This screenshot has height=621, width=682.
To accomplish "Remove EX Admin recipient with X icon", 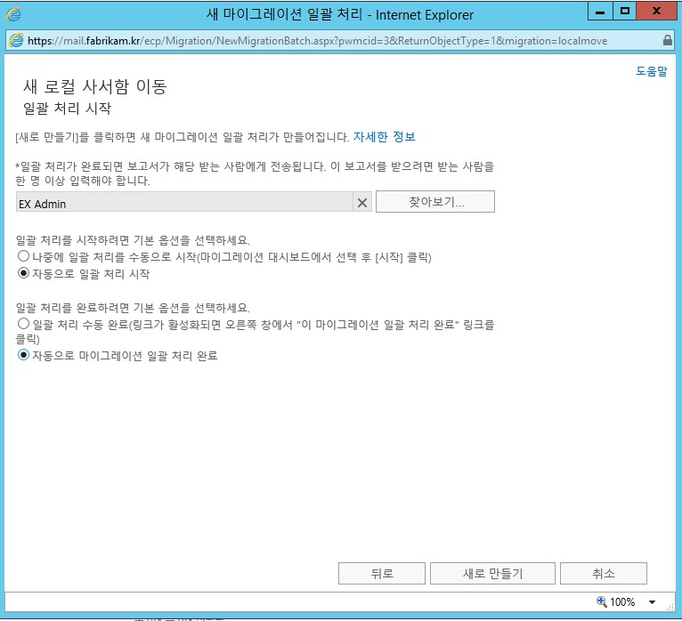I will 362,203.
